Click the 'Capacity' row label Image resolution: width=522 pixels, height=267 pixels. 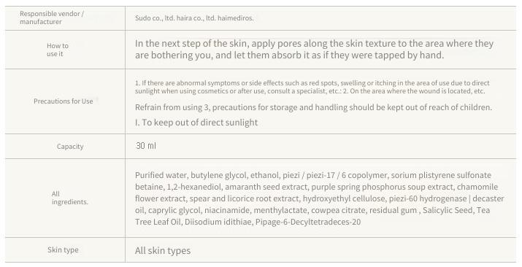[x=70, y=147]
